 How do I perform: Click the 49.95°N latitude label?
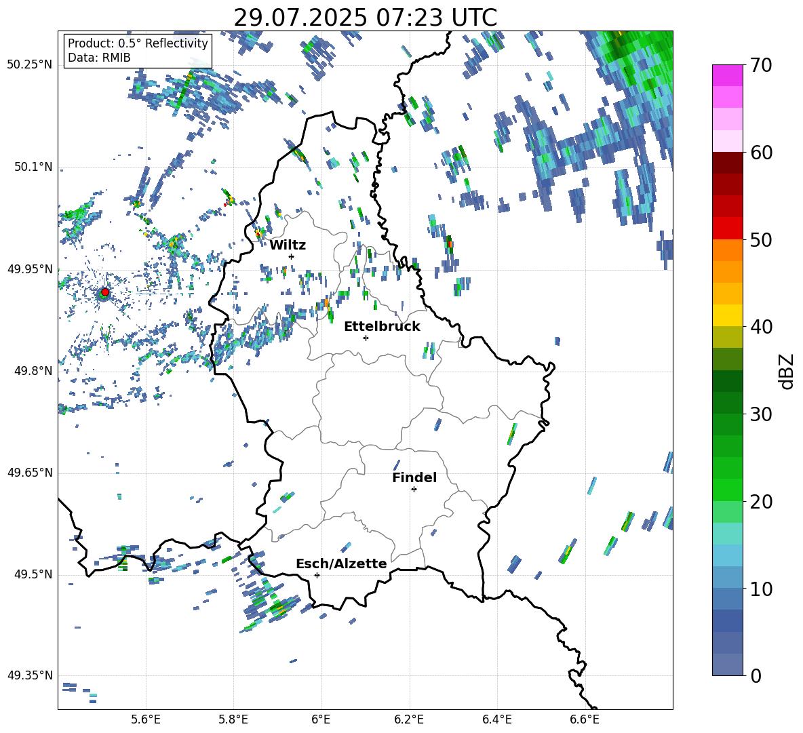coord(30,269)
